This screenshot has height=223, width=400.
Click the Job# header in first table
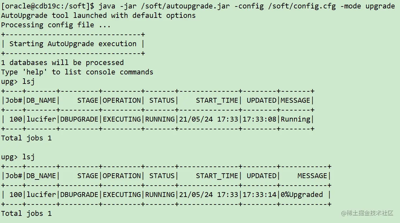click(14, 100)
